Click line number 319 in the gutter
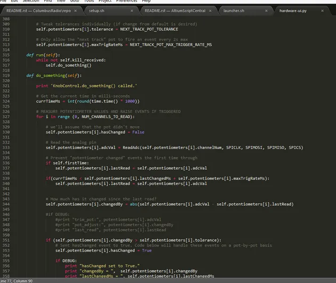The image size is (336, 283). pos(7,76)
